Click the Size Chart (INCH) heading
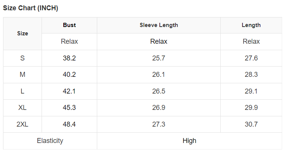Image resolution: width=289 pixels, height=154 pixels. click(31, 8)
